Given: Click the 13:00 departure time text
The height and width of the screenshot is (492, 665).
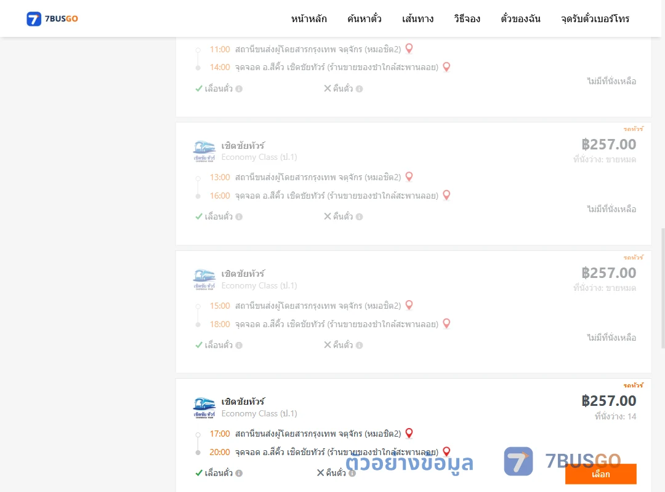Looking at the screenshot, I should pos(220,177).
